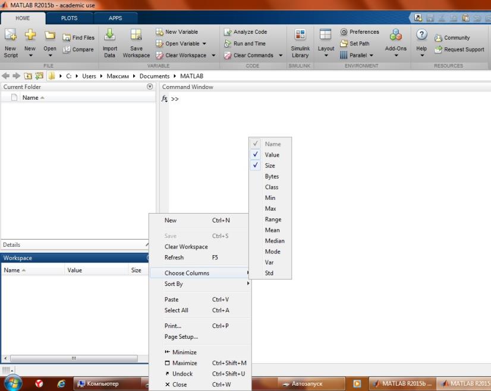Click the Open folder icon

[x=50, y=35]
